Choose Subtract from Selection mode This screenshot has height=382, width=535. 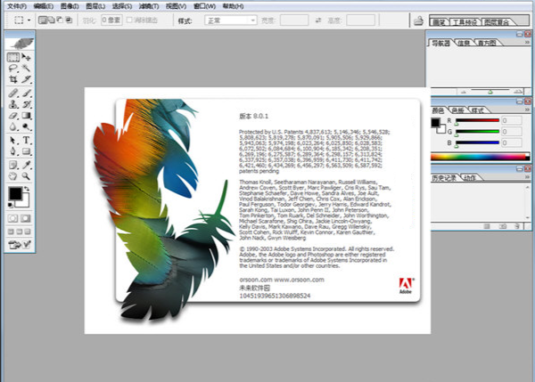[60, 20]
